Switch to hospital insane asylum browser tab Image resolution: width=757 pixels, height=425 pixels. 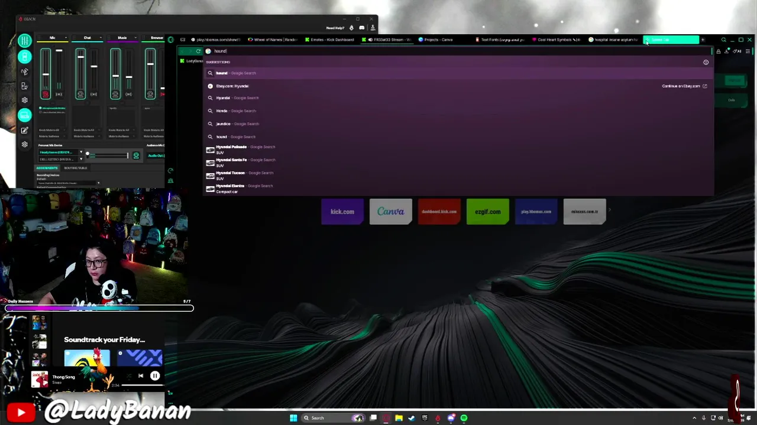click(x=613, y=40)
